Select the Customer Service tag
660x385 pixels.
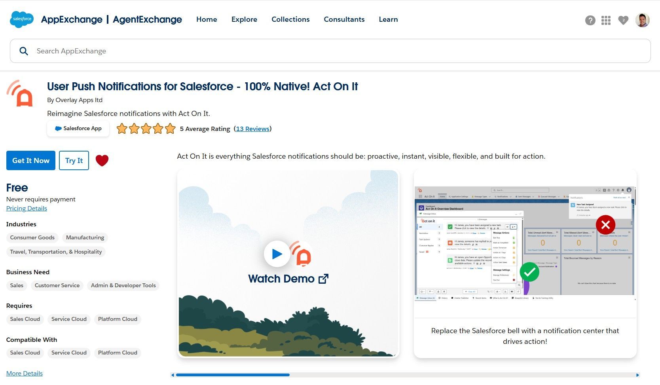point(57,285)
